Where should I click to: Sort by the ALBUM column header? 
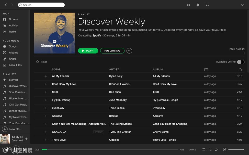click(158, 69)
